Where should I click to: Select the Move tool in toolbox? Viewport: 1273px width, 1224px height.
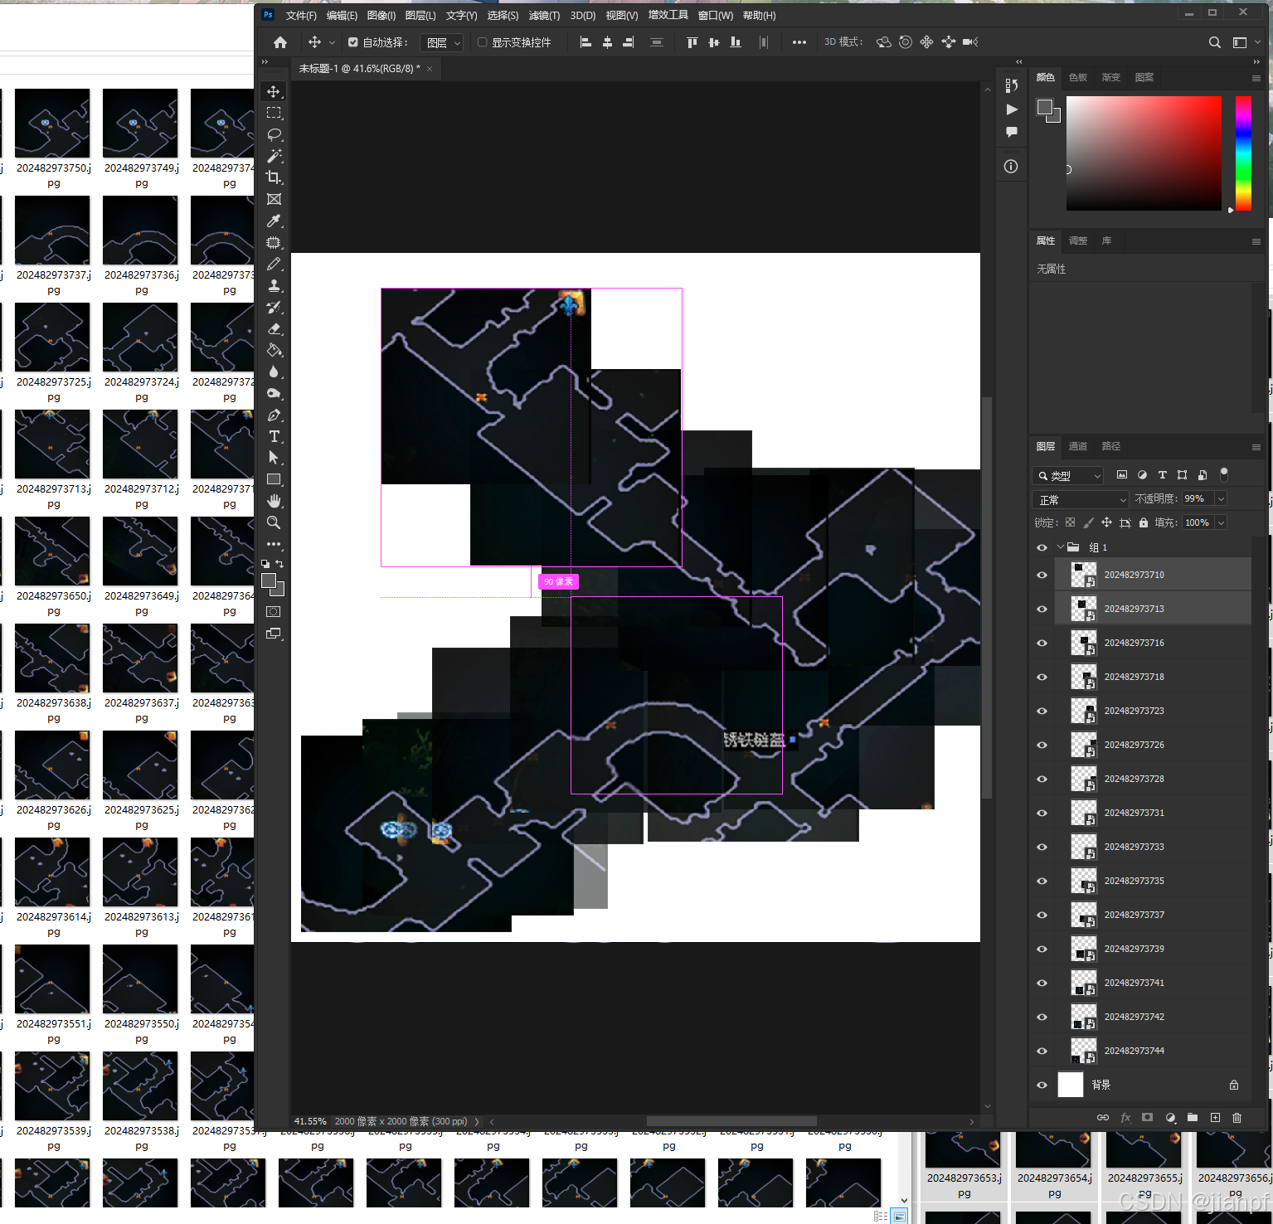[274, 91]
